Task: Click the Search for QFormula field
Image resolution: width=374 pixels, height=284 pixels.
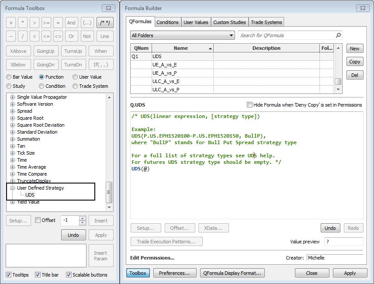Action: pyautogui.click(x=286, y=35)
